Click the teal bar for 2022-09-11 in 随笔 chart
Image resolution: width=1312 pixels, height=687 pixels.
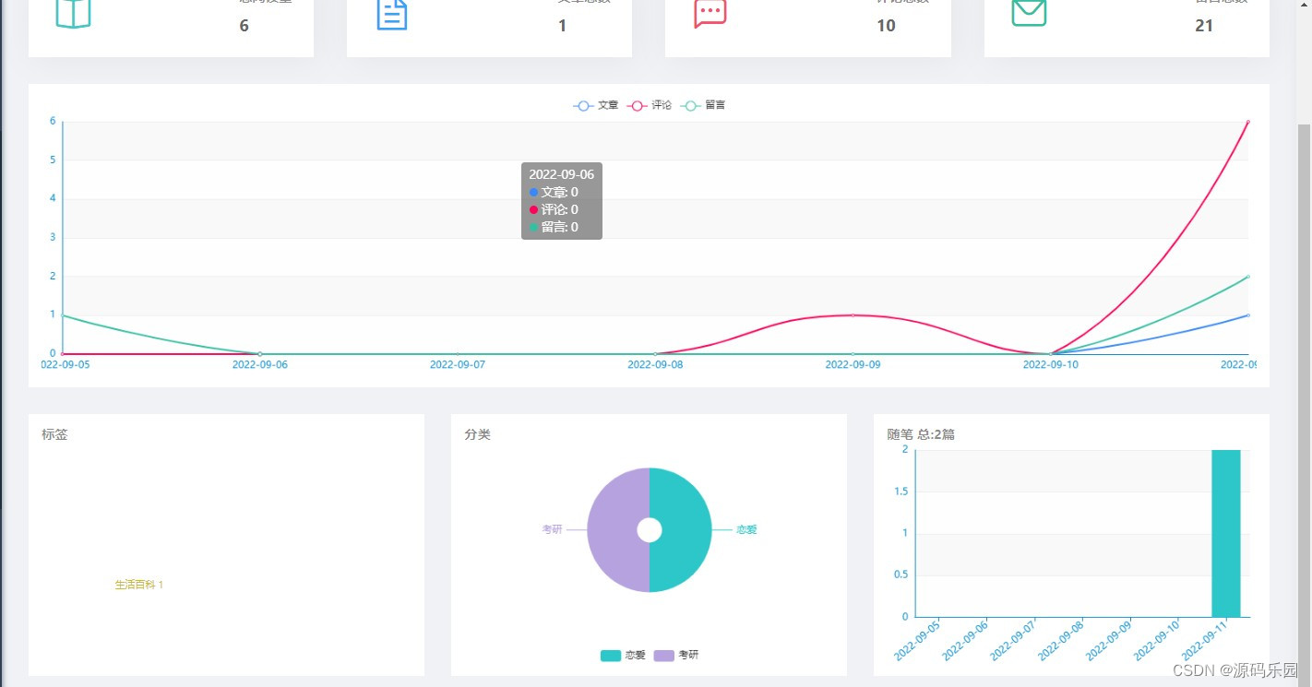1226,533
